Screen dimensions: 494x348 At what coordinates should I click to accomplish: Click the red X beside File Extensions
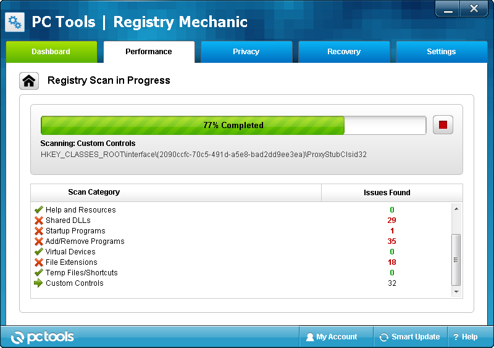[39, 262]
